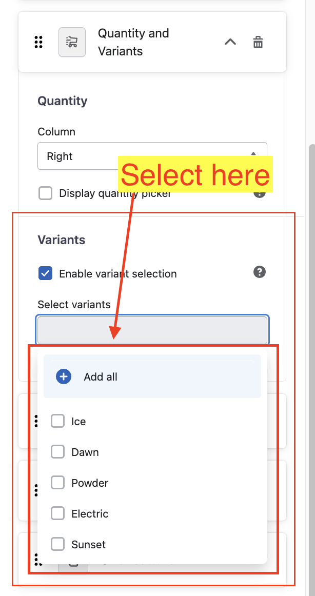Grab the Quantity and Variants drag handle

click(38, 42)
